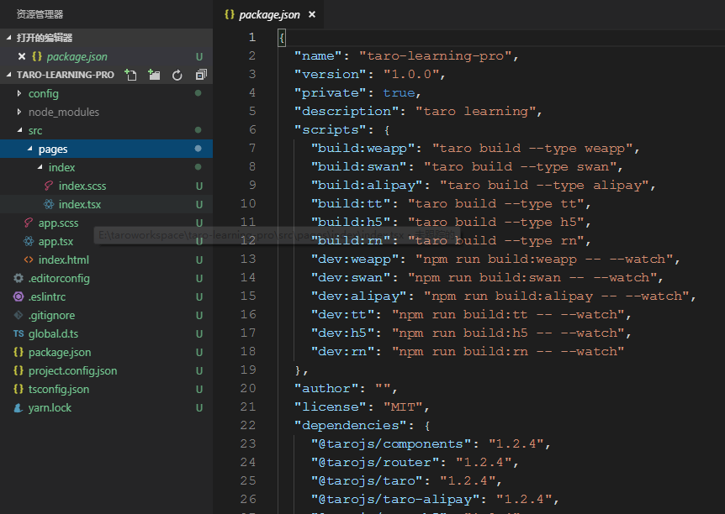Open index.tsx file

tap(106, 204)
